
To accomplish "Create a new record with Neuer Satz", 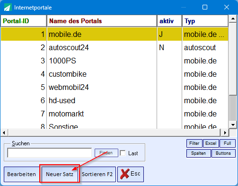I will 60,174.
